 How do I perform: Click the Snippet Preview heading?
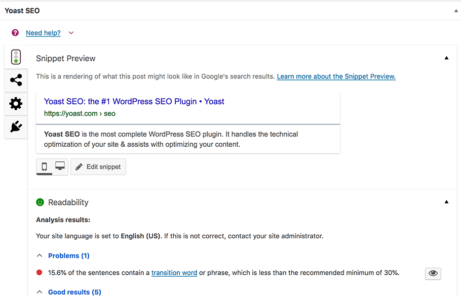coord(65,59)
